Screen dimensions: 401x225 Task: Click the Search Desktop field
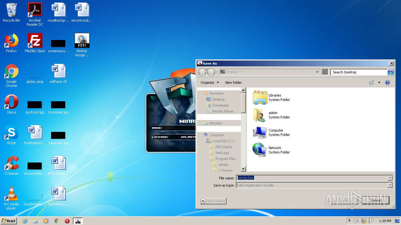pyautogui.click(x=359, y=72)
